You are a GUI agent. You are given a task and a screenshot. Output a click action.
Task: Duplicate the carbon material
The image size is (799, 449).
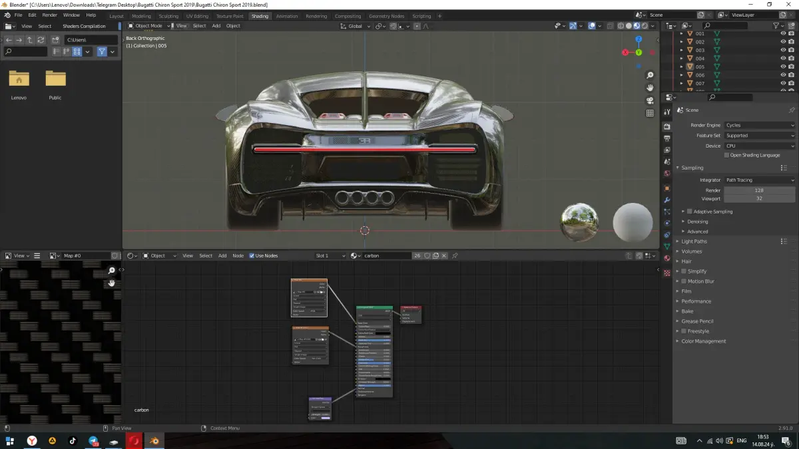435,255
